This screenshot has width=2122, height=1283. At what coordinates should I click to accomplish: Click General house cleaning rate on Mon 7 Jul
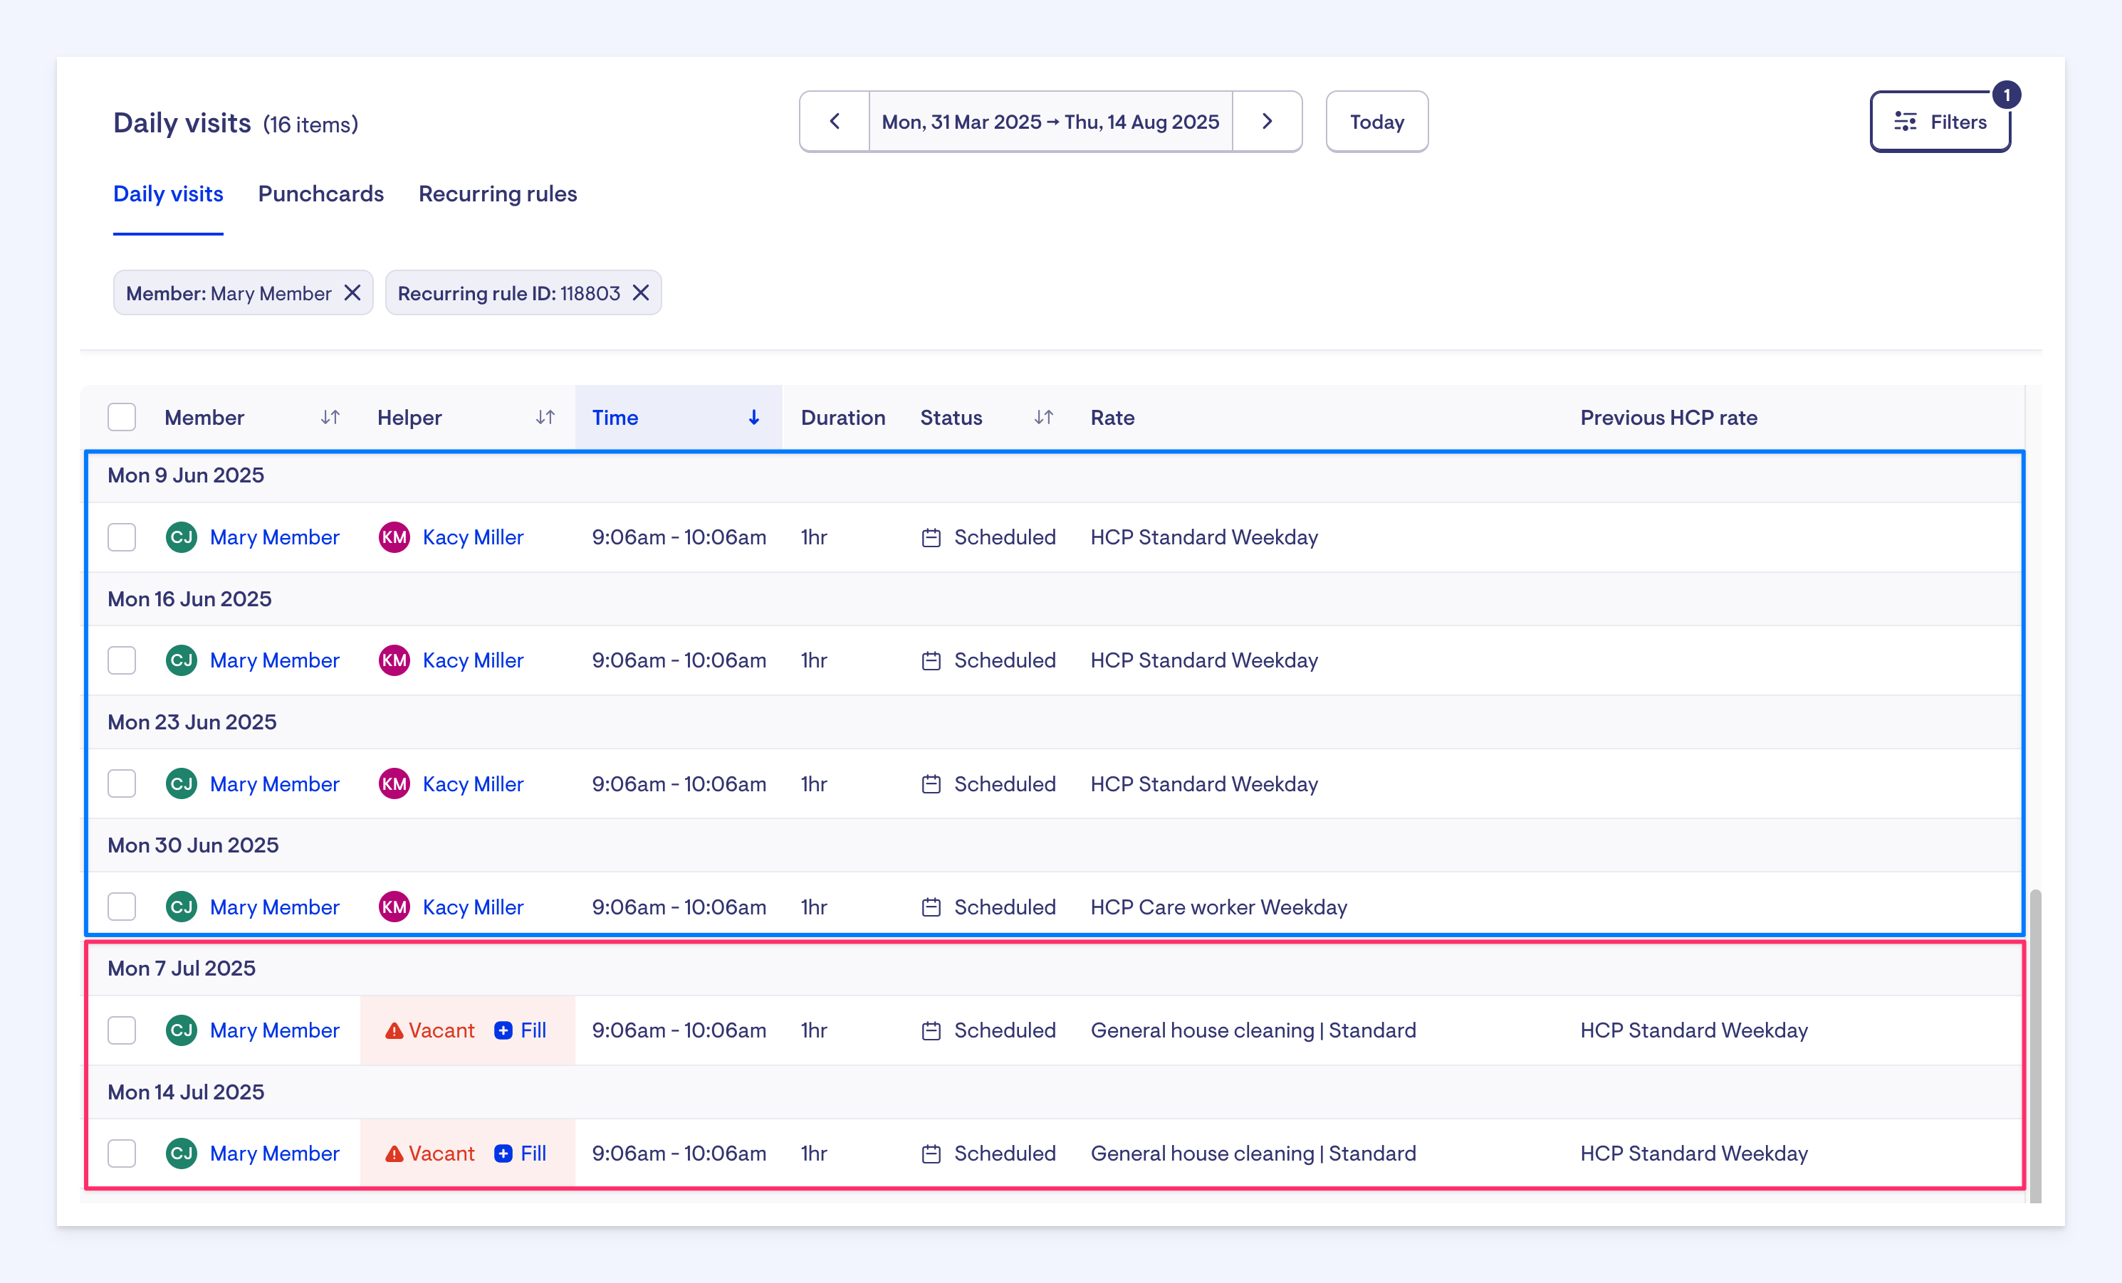click(1253, 1030)
